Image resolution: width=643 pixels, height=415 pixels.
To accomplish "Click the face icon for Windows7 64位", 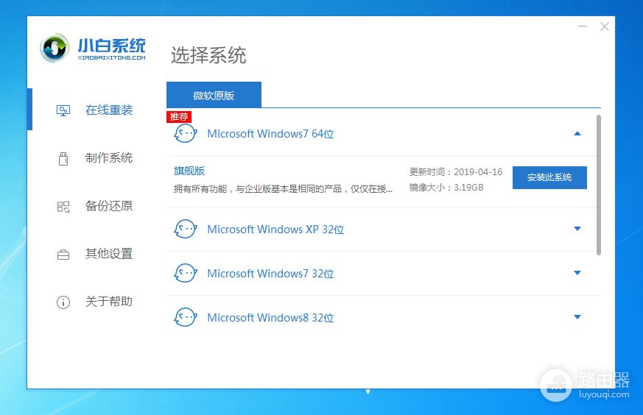I will click(185, 134).
